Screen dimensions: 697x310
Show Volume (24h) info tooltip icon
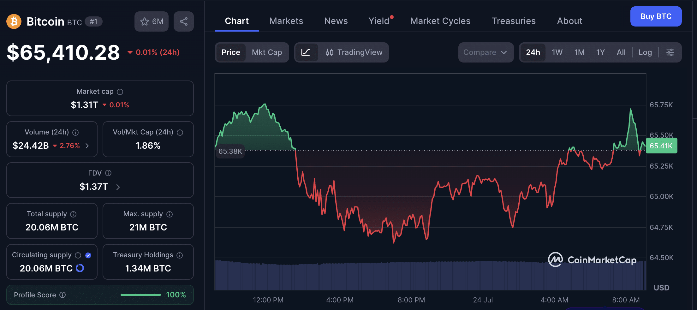pos(75,133)
